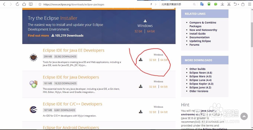Viewport: 253px width, 130px height.
Task: Click the lightning speed-mode icon
Action: pyautogui.click(x=151, y=4)
